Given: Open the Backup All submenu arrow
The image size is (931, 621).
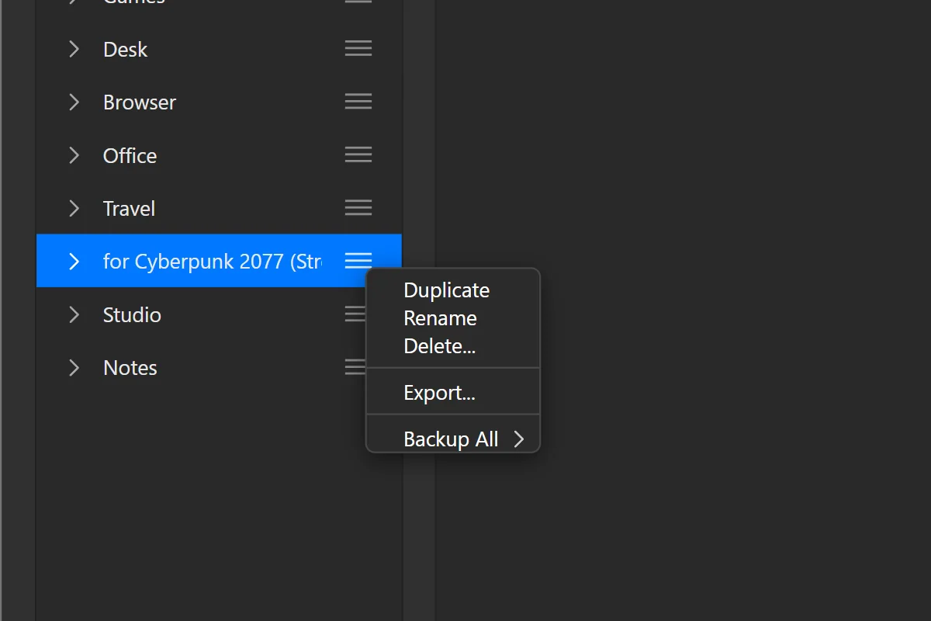Looking at the screenshot, I should [519, 439].
